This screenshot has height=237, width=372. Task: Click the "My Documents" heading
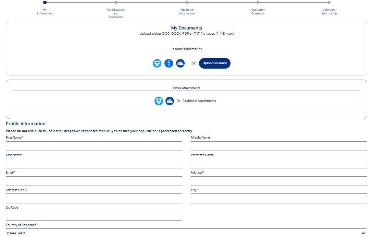coord(186,28)
